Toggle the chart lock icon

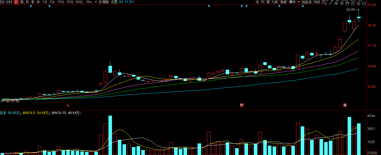click(353, 3)
